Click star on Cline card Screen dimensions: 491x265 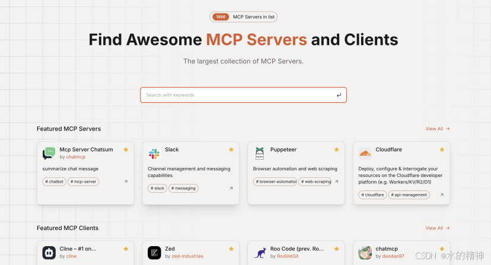(126, 249)
